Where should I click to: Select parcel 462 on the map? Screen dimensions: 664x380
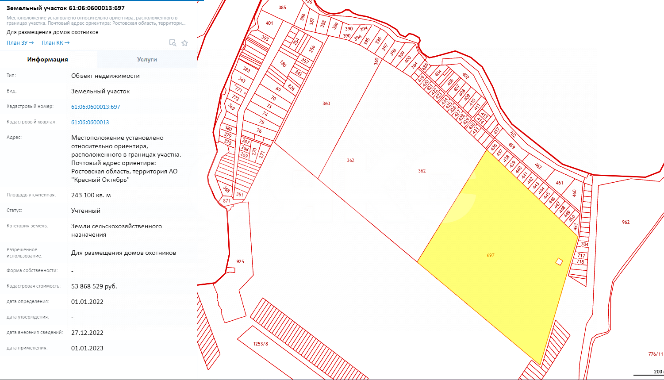coord(538,166)
